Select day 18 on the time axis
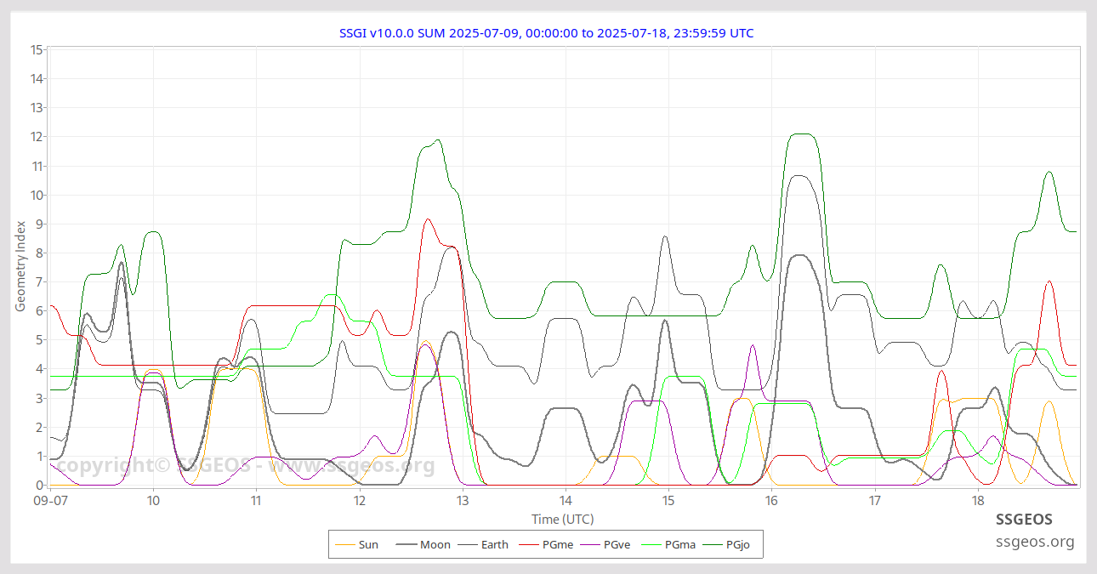 978,501
